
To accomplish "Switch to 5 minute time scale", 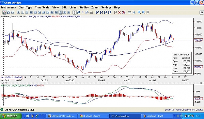I will 27,12.
